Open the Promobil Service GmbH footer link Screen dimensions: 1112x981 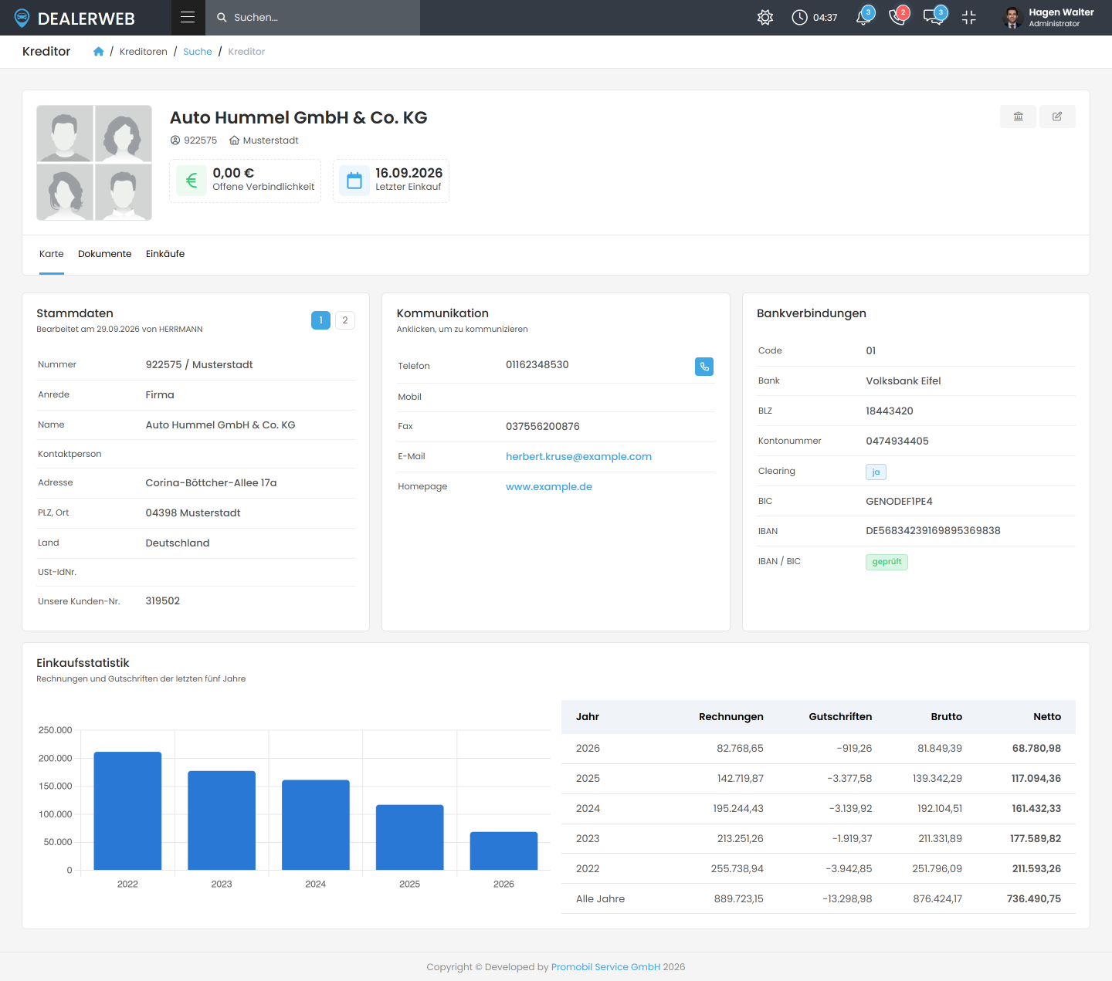[x=605, y=967]
